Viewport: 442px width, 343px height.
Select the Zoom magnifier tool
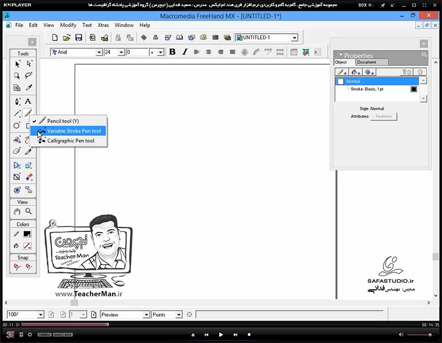(x=29, y=211)
